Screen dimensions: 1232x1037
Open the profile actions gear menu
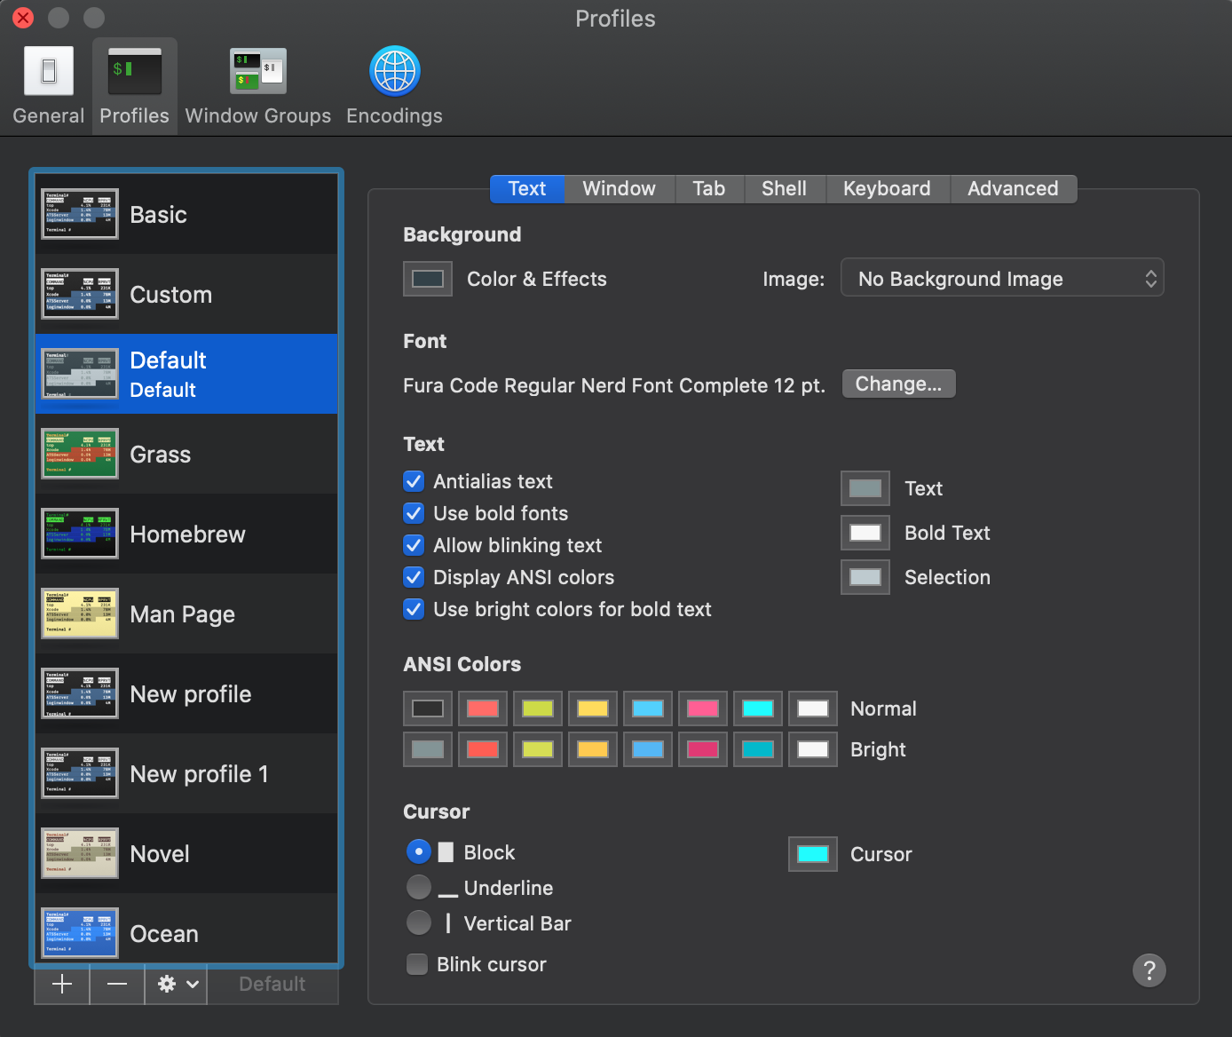pos(174,984)
